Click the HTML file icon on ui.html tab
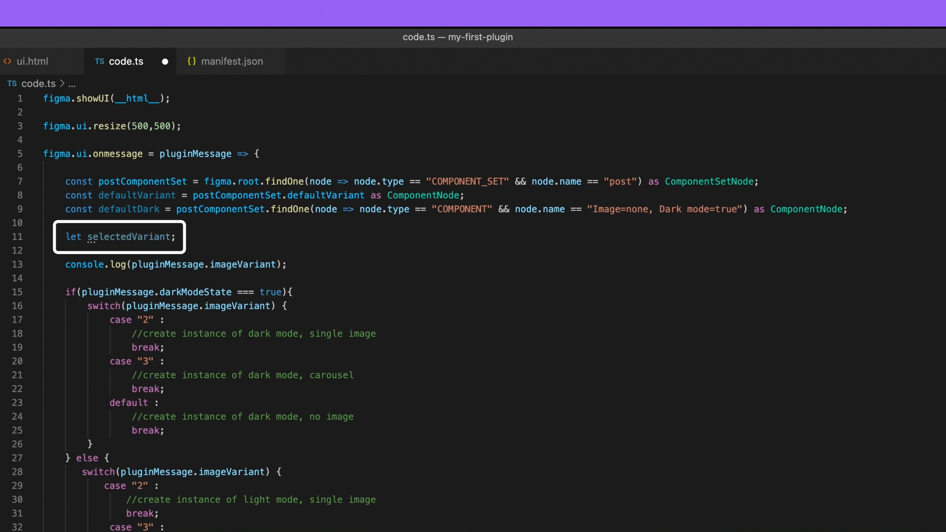This screenshot has height=532, width=946. click(7, 61)
